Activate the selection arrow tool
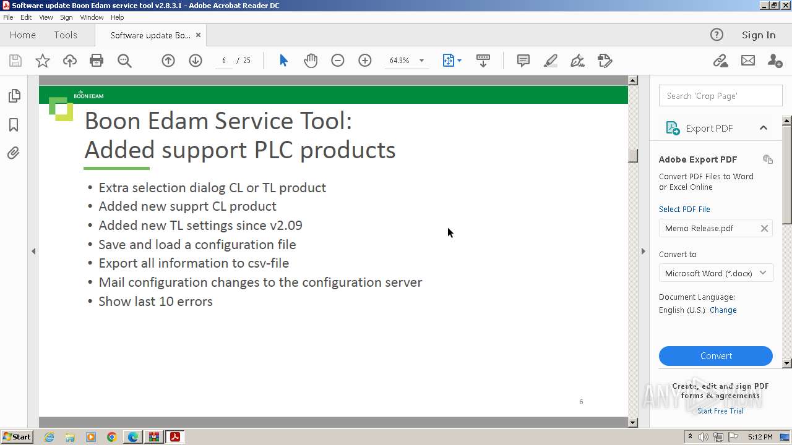This screenshot has width=792, height=445. pyautogui.click(x=283, y=61)
